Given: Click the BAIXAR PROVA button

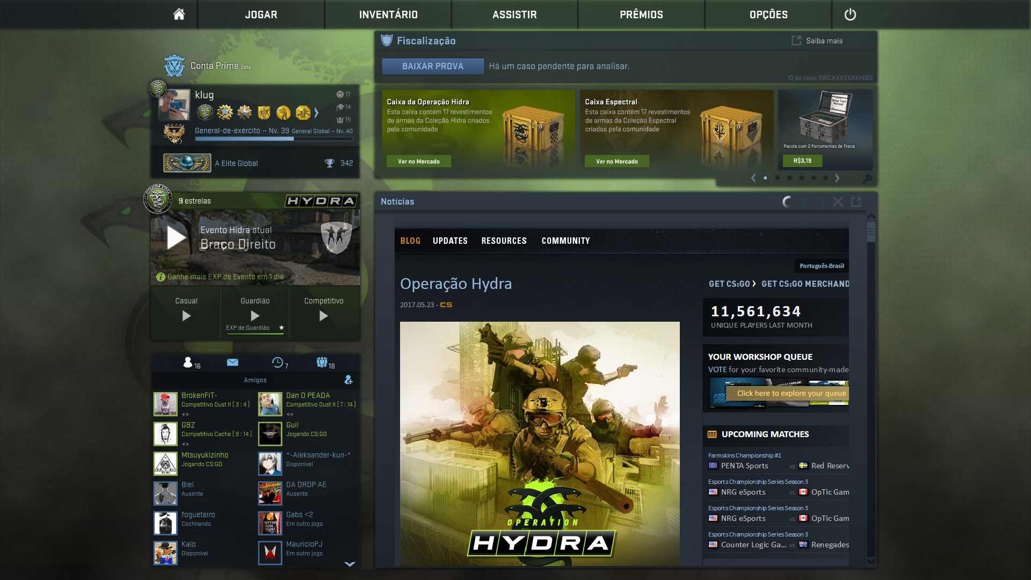Looking at the screenshot, I should (433, 66).
